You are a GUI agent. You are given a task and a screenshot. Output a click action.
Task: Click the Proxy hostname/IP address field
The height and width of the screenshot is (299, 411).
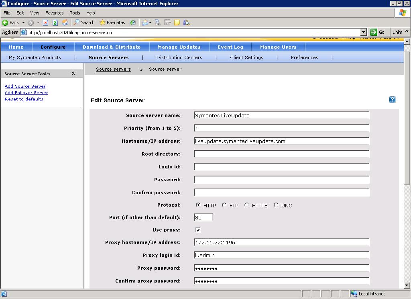tap(281, 242)
